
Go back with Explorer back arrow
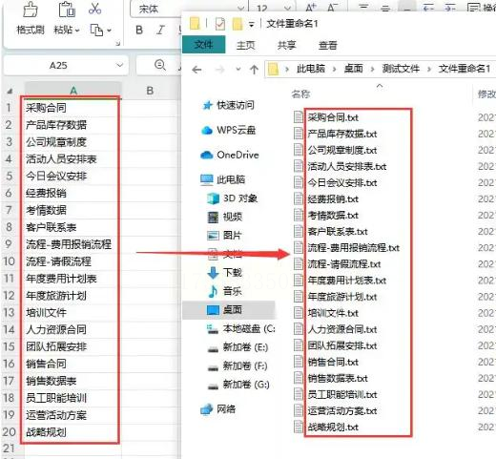coord(196,70)
